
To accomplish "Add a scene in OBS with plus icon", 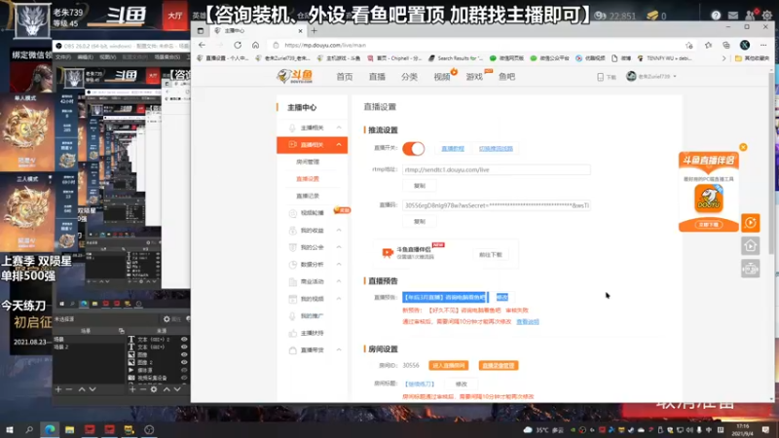I will point(58,389).
